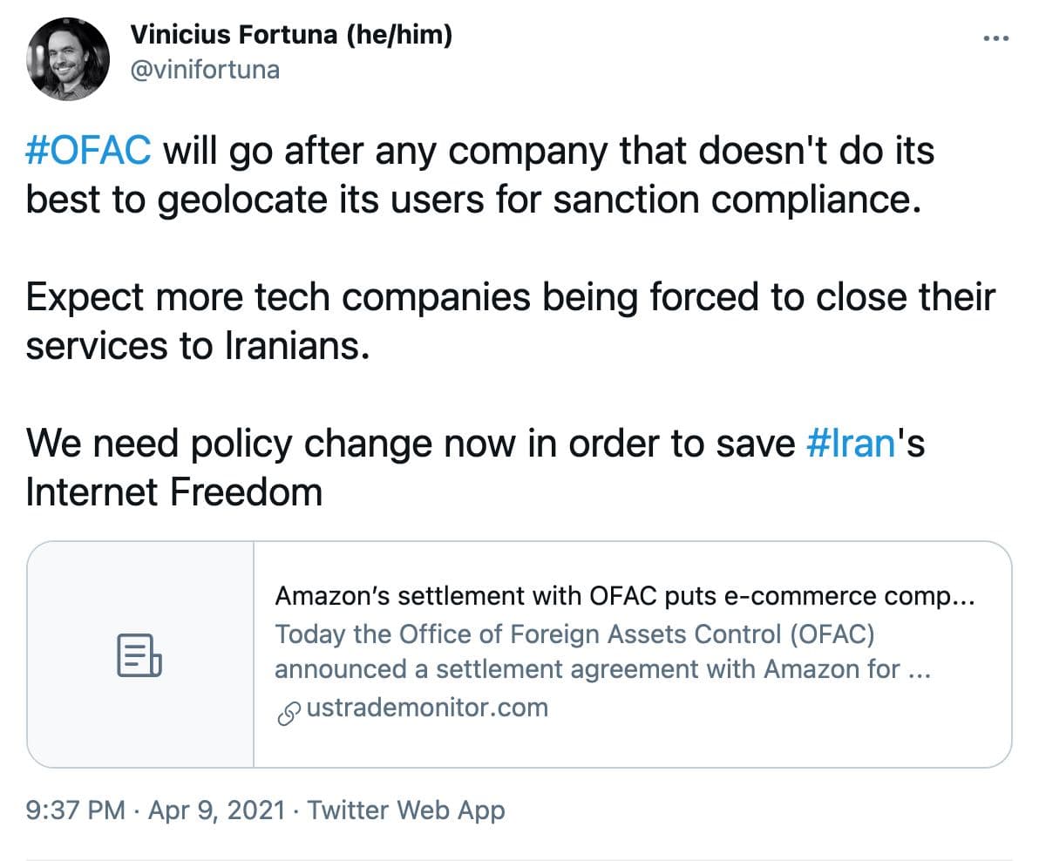The height and width of the screenshot is (861, 1039).
Task: Click the 'announced a settlement agreement' text line
Action: [x=602, y=669]
